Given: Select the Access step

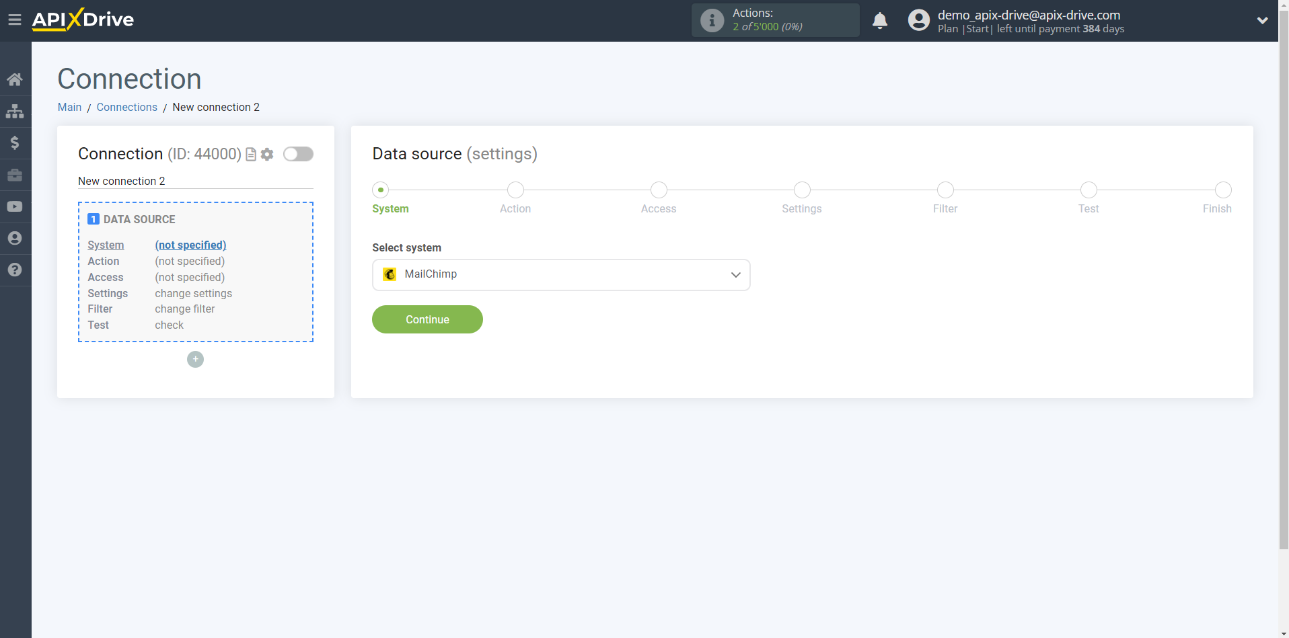Looking at the screenshot, I should click(659, 190).
